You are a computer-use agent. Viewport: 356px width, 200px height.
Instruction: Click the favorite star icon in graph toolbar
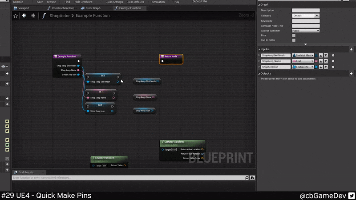coord(16,16)
